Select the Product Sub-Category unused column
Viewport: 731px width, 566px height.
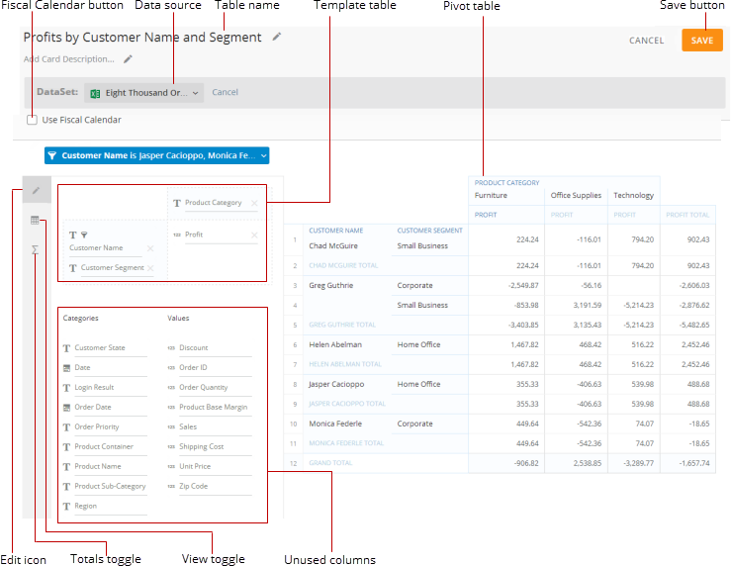pyautogui.click(x=110, y=486)
